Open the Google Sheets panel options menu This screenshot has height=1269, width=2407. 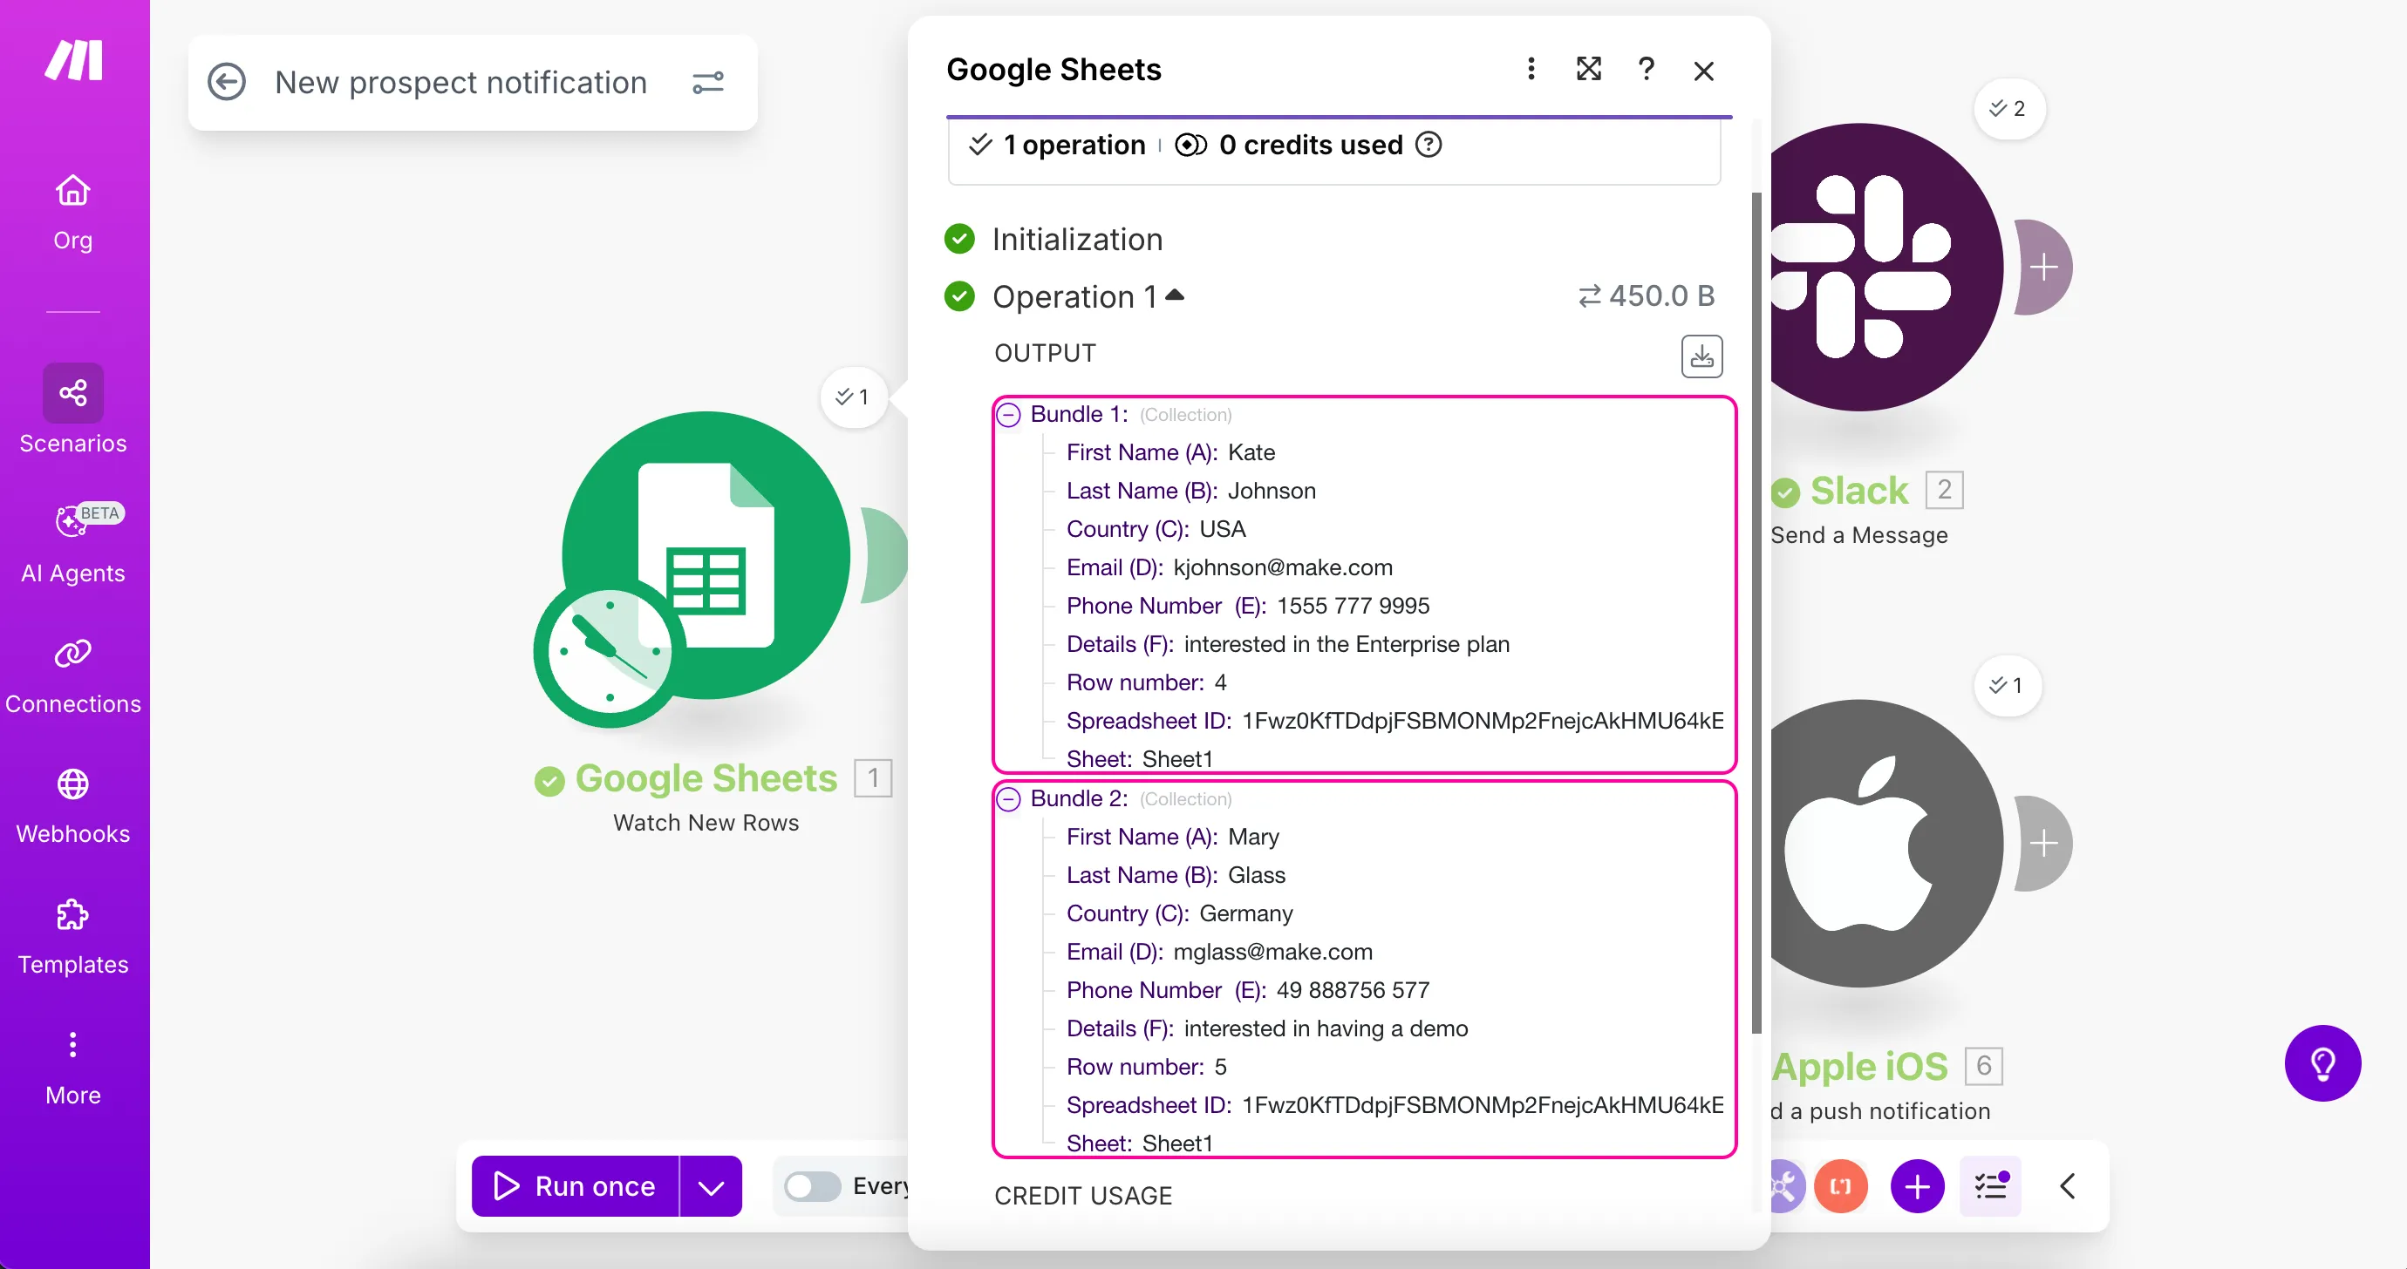point(1531,69)
